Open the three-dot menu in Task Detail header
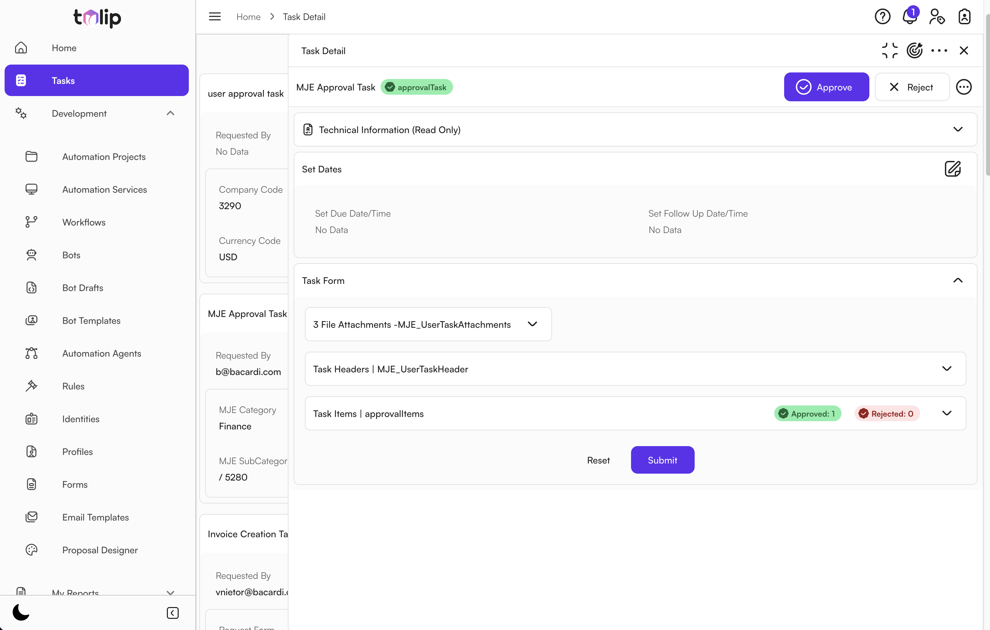The width and height of the screenshot is (990, 630). 940,50
